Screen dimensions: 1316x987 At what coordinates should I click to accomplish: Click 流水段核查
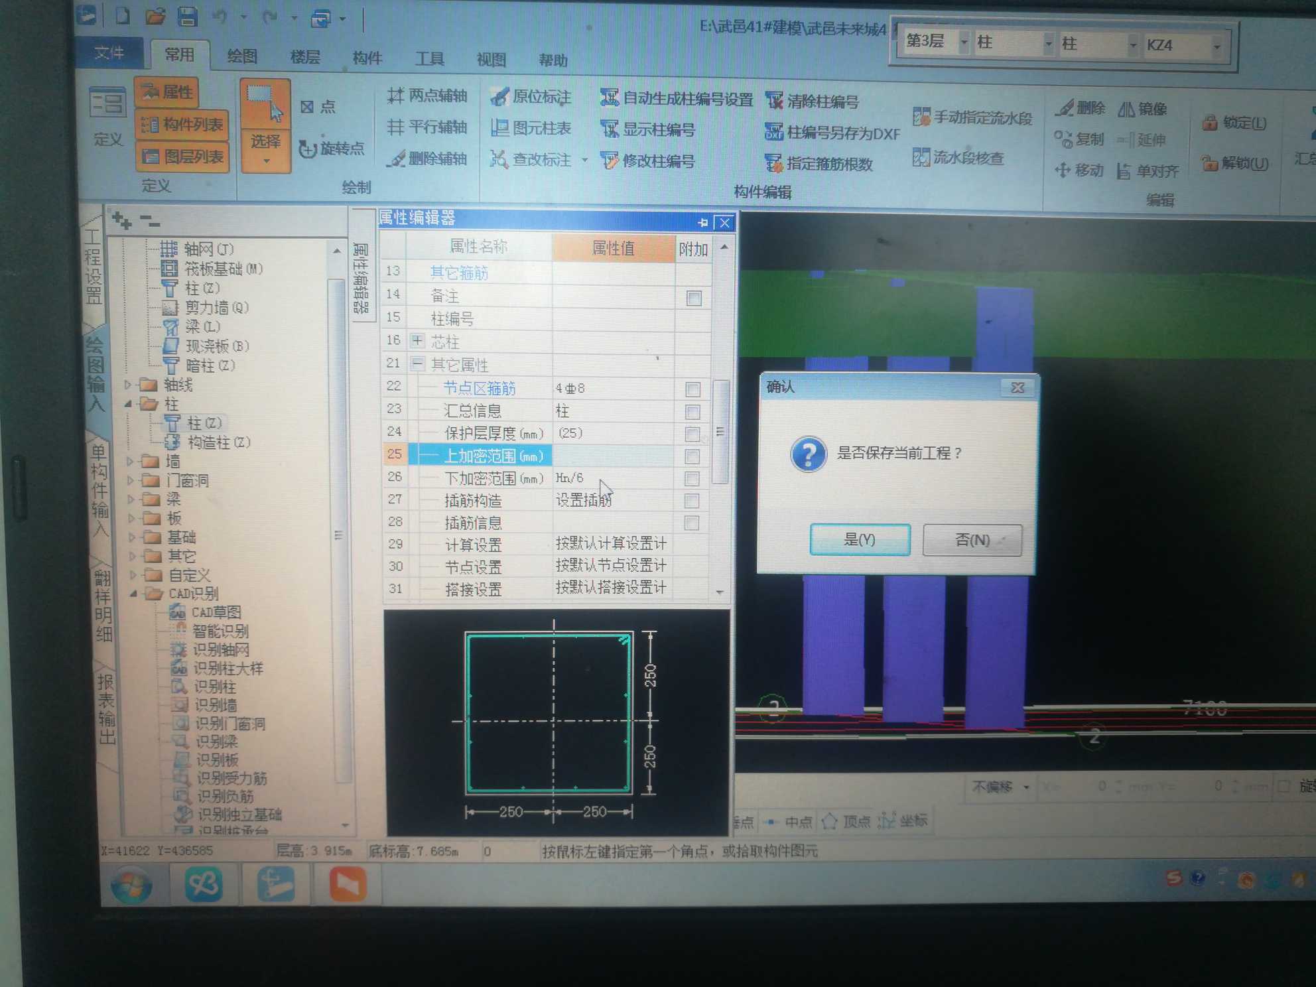click(958, 158)
